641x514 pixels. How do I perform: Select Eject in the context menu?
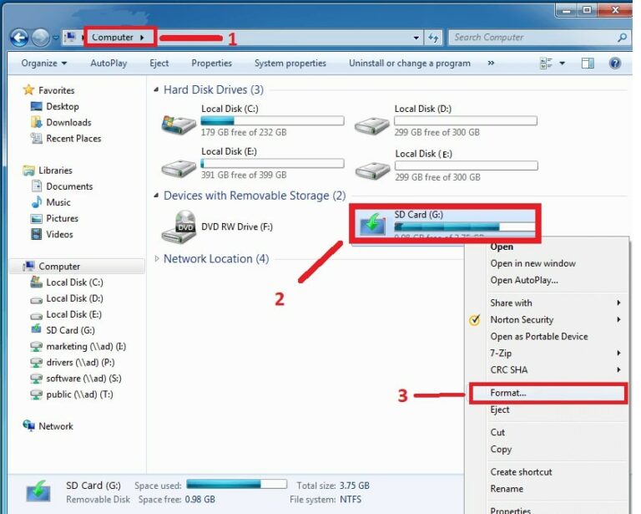click(x=500, y=410)
